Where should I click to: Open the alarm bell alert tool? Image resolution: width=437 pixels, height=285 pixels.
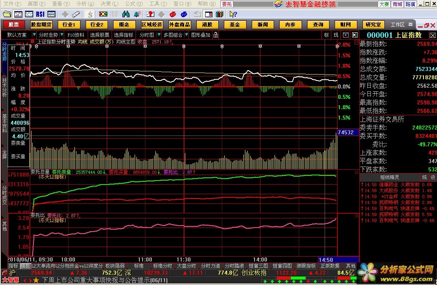137,14
